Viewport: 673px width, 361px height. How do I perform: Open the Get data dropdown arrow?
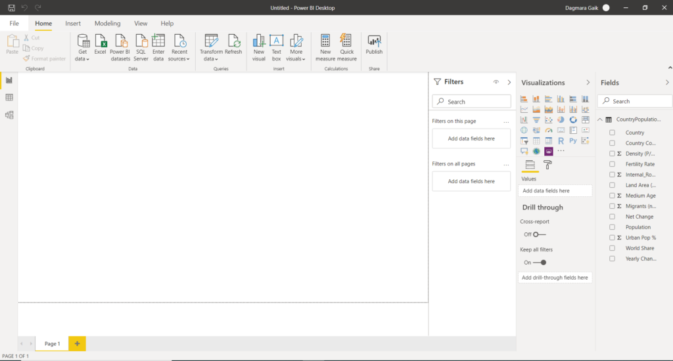87,59
